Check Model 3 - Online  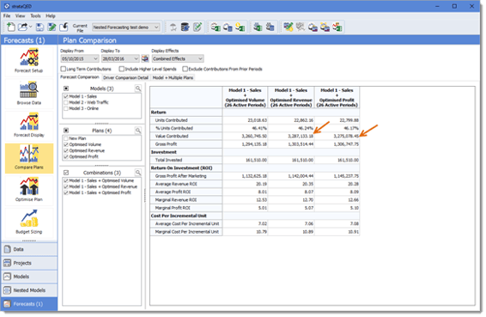pyautogui.click(x=66, y=108)
